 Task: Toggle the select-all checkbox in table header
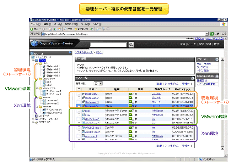pos(79,89)
